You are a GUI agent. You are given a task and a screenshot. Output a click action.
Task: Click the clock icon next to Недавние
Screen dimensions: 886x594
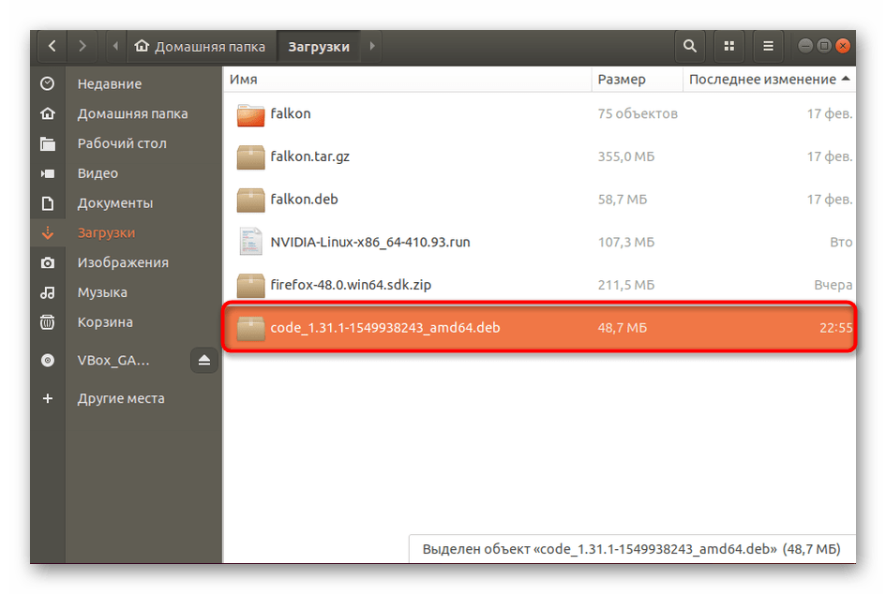(48, 83)
